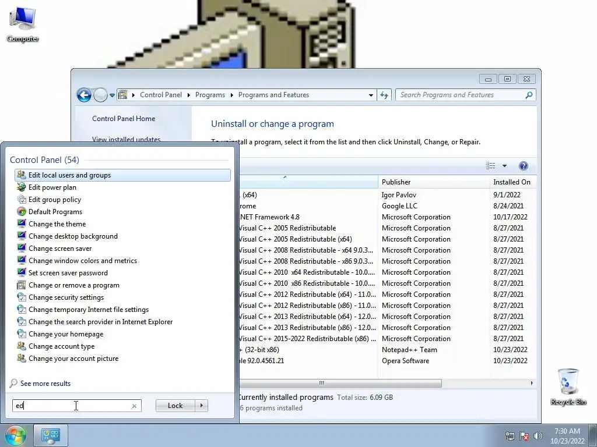
Task: Click the Programs and Features breadcrumb
Action: click(x=274, y=95)
